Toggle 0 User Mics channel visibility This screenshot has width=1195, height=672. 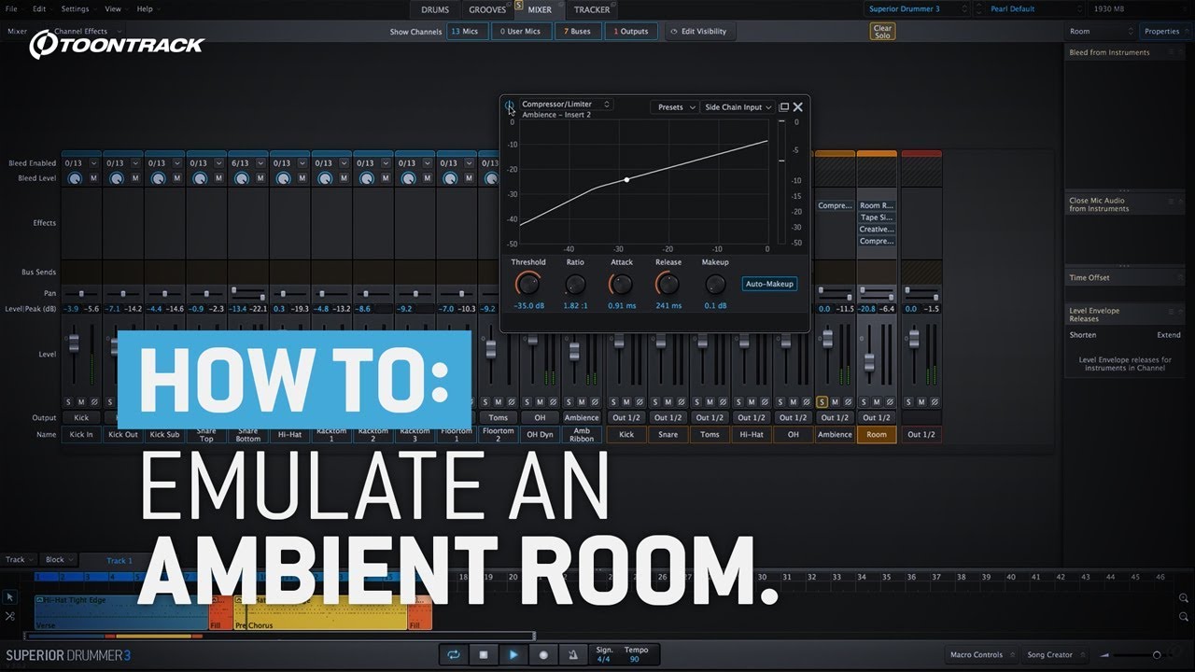(520, 32)
